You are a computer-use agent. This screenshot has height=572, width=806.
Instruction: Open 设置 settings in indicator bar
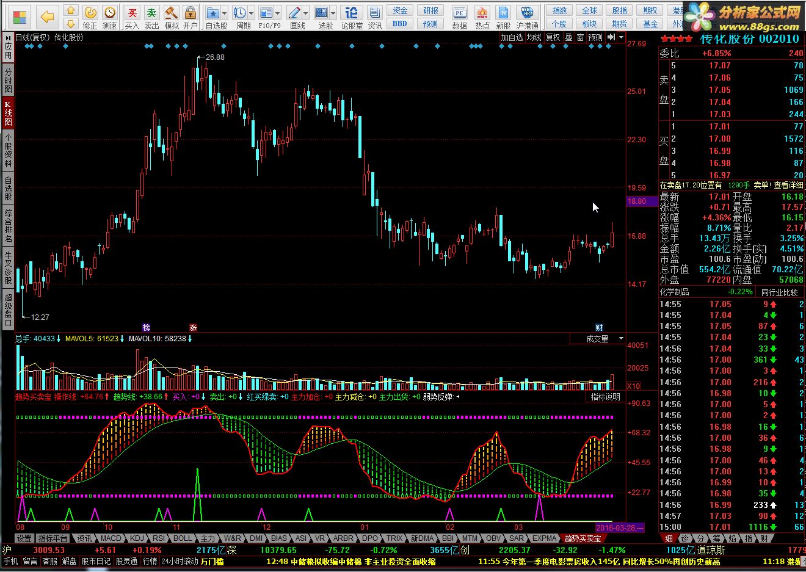coord(24,538)
